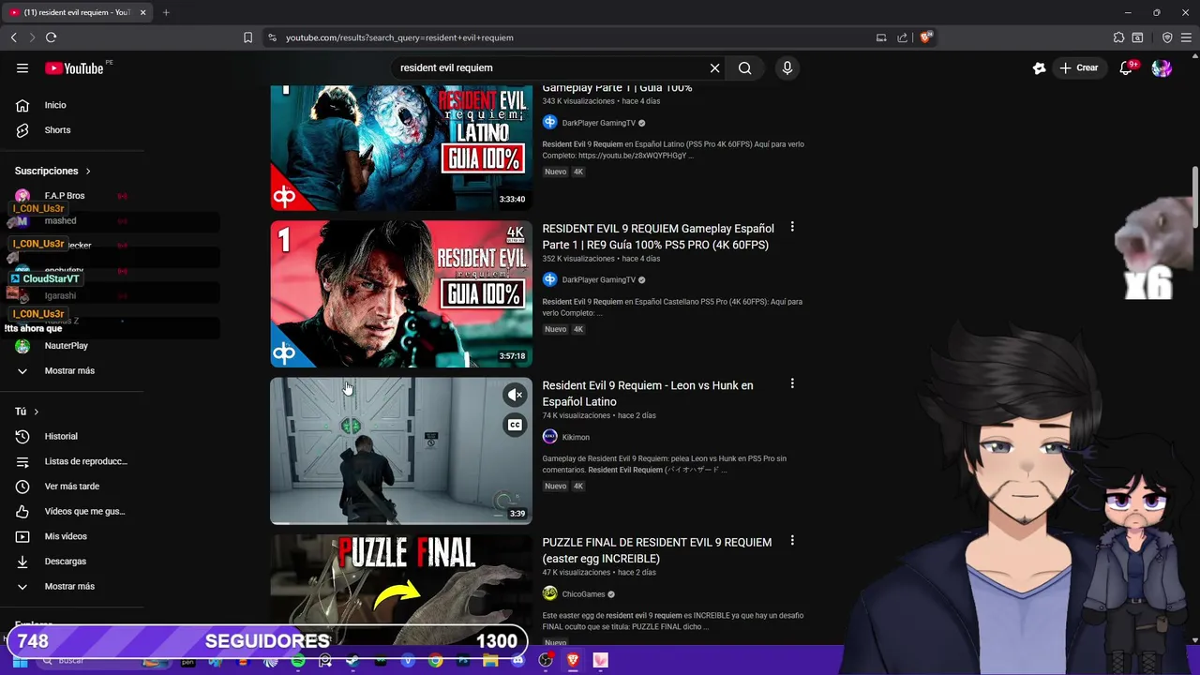
Task: Open the Brave Shields lion icon
Action: tap(925, 37)
